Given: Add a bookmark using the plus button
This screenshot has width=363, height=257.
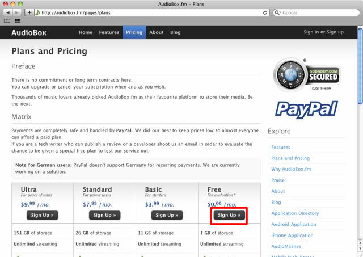Looking at the screenshot, I should (29, 12).
